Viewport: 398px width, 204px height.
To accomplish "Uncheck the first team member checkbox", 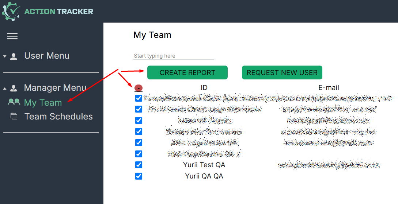I will (139, 98).
